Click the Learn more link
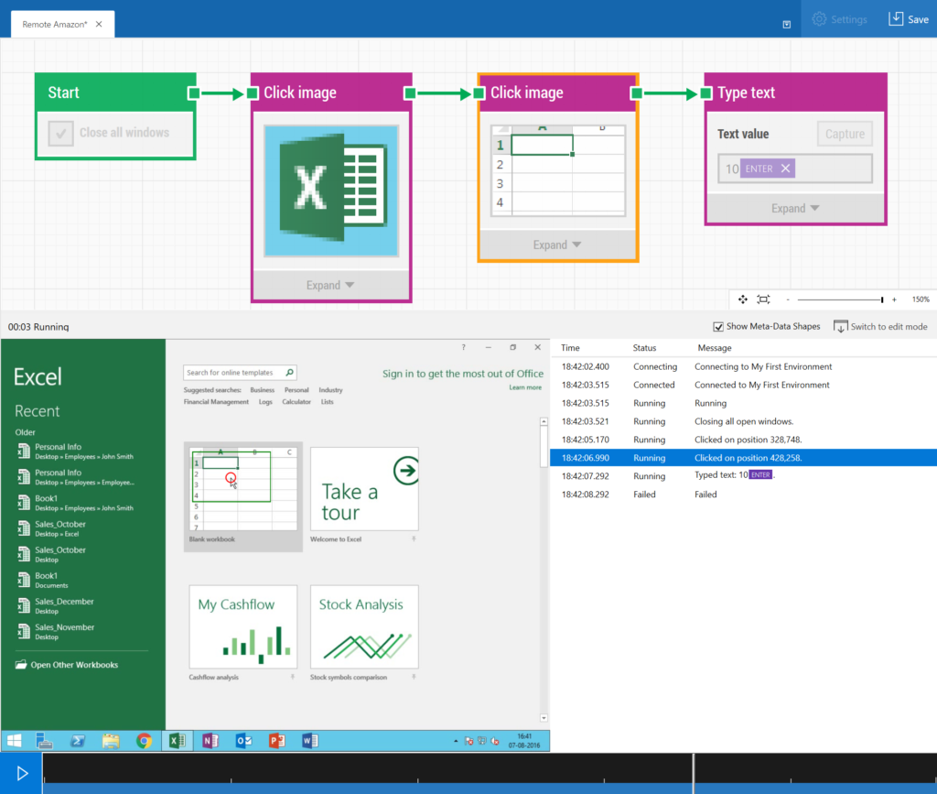The width and height of the screenshot is (937, 794). 525,387
